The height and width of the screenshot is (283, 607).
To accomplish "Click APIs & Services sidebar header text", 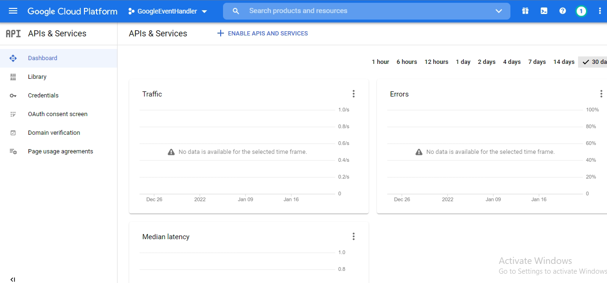I will (57, 34).
